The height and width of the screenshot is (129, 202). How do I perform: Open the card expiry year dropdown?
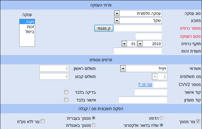[140, 44]
